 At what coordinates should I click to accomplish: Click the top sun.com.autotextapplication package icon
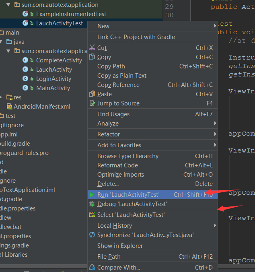click(17, 4)
